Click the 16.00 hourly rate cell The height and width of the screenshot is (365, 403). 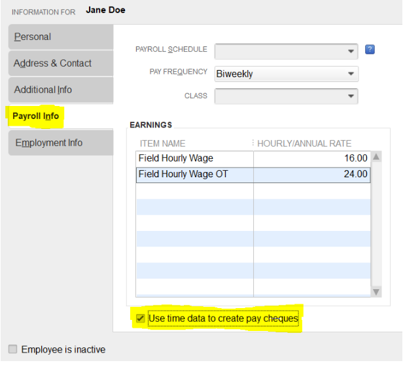(312, 158)
